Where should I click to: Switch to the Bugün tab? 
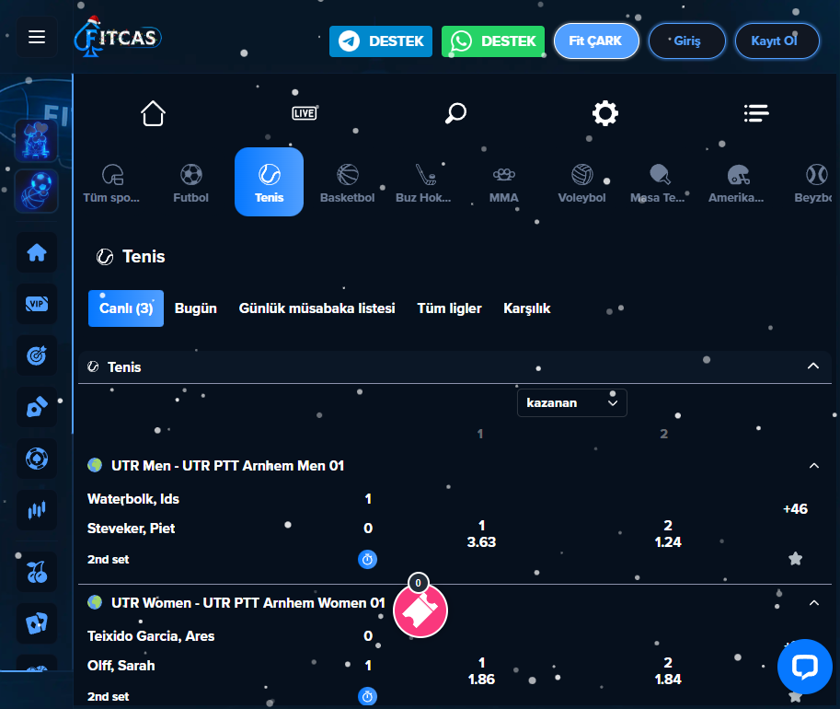click(196, 308)
